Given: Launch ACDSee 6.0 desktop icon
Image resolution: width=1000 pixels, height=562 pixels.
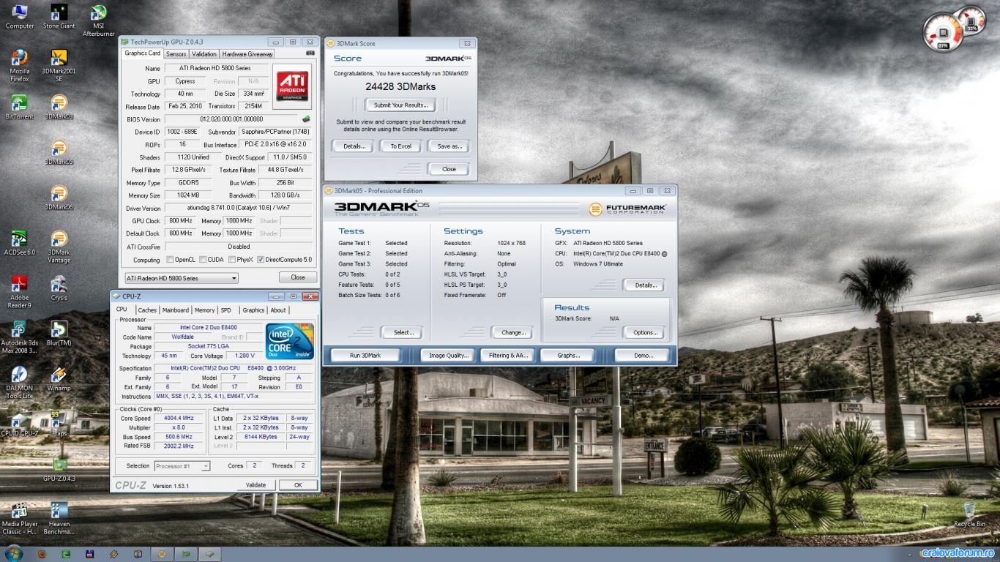Looking at the screenshot, I should tap(20, 243).
